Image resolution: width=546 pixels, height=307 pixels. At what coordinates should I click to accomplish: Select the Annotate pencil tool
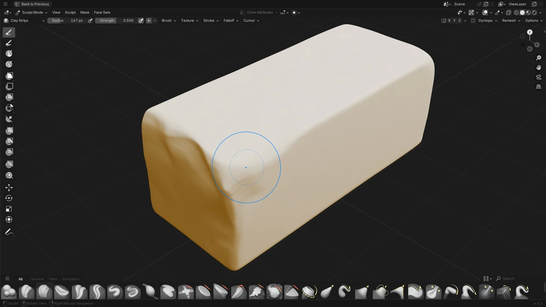pyautogui.click(x=9, y=232)
